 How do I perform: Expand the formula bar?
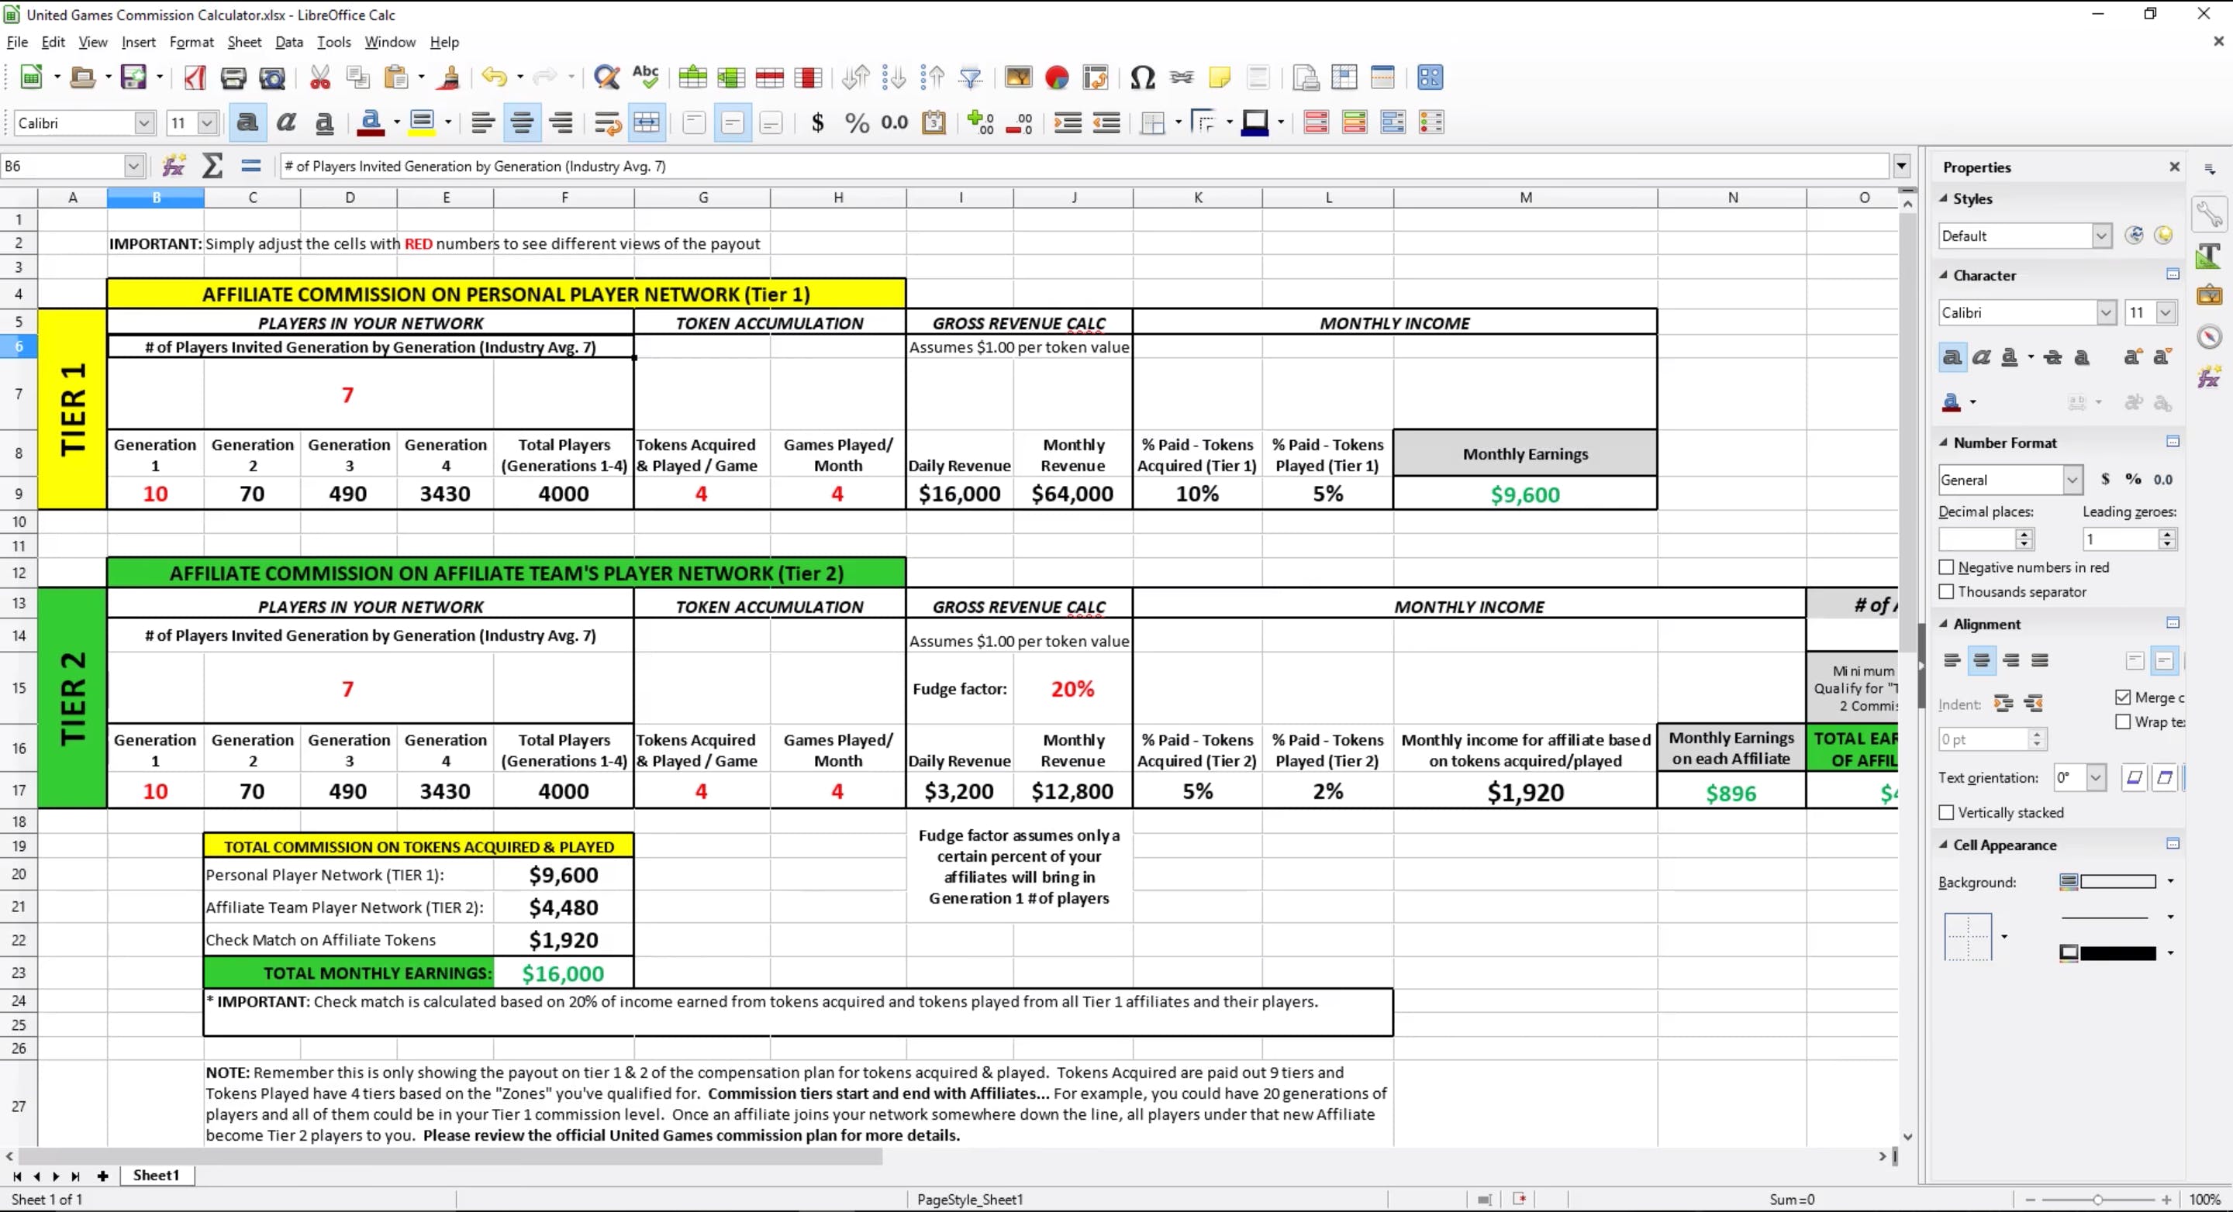pos(1902,166)
